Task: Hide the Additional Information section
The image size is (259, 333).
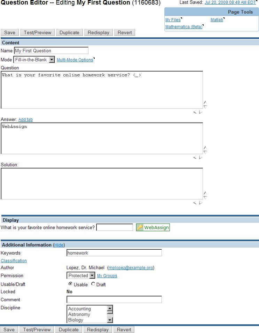Action: (59, 245)
